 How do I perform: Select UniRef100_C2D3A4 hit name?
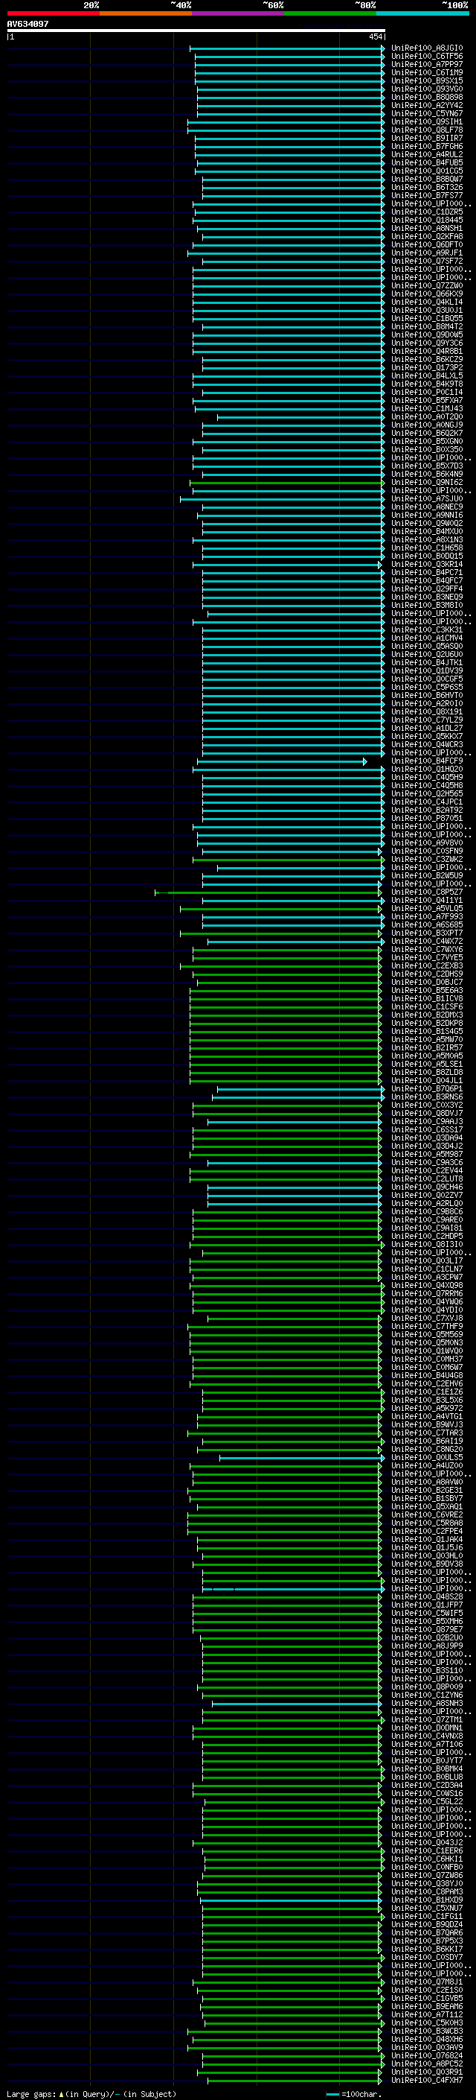pyautogui.click(x=427, y=1786)
